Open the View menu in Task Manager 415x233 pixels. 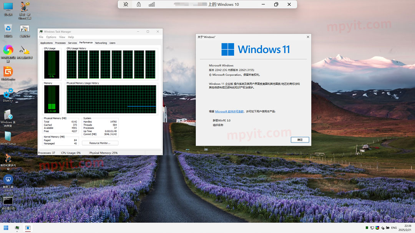(62, 37)
